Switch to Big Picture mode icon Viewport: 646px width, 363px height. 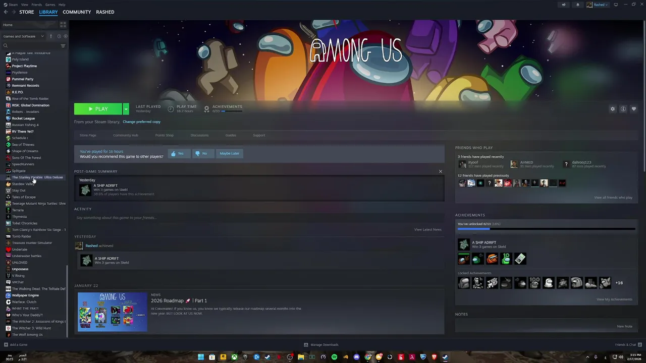[616, 5]
